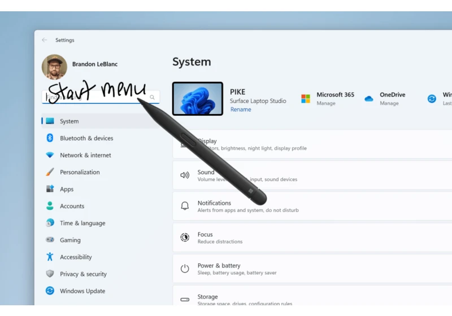Open Accounts settings
The image size is (452, 316).
pyautogui.click(x=72, y=206)
